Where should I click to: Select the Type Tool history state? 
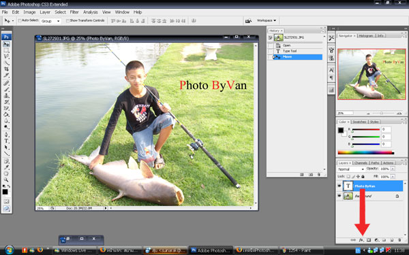coord(298,51)
